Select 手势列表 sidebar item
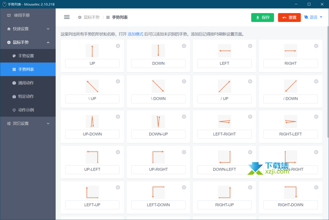The image size is (329, 220). coord(28,69)
